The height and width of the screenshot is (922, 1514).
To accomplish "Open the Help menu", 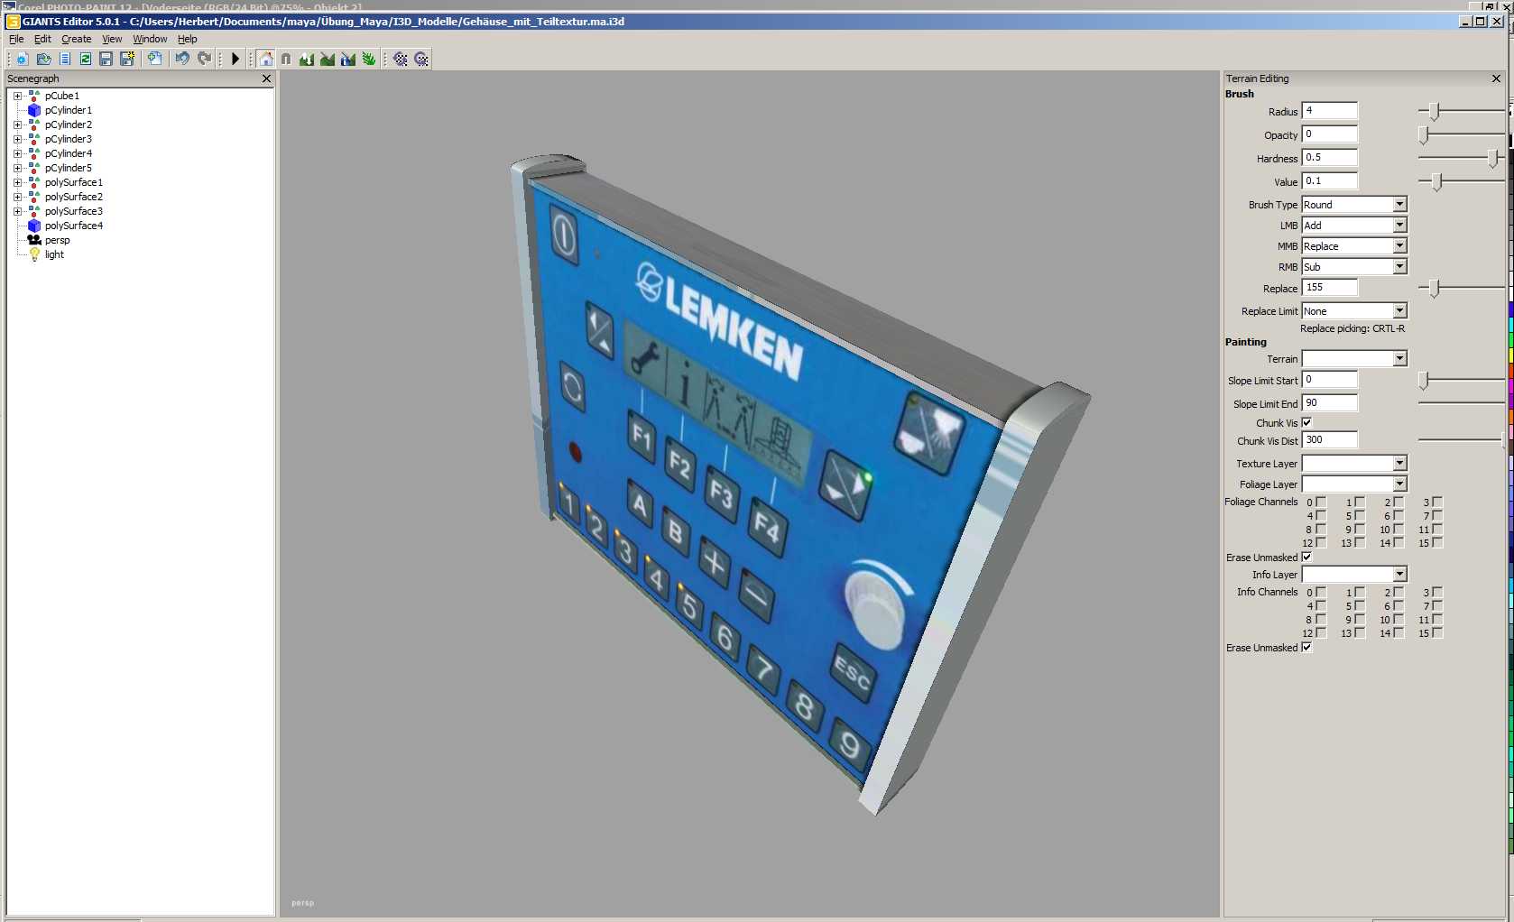I will pos(187,39).
